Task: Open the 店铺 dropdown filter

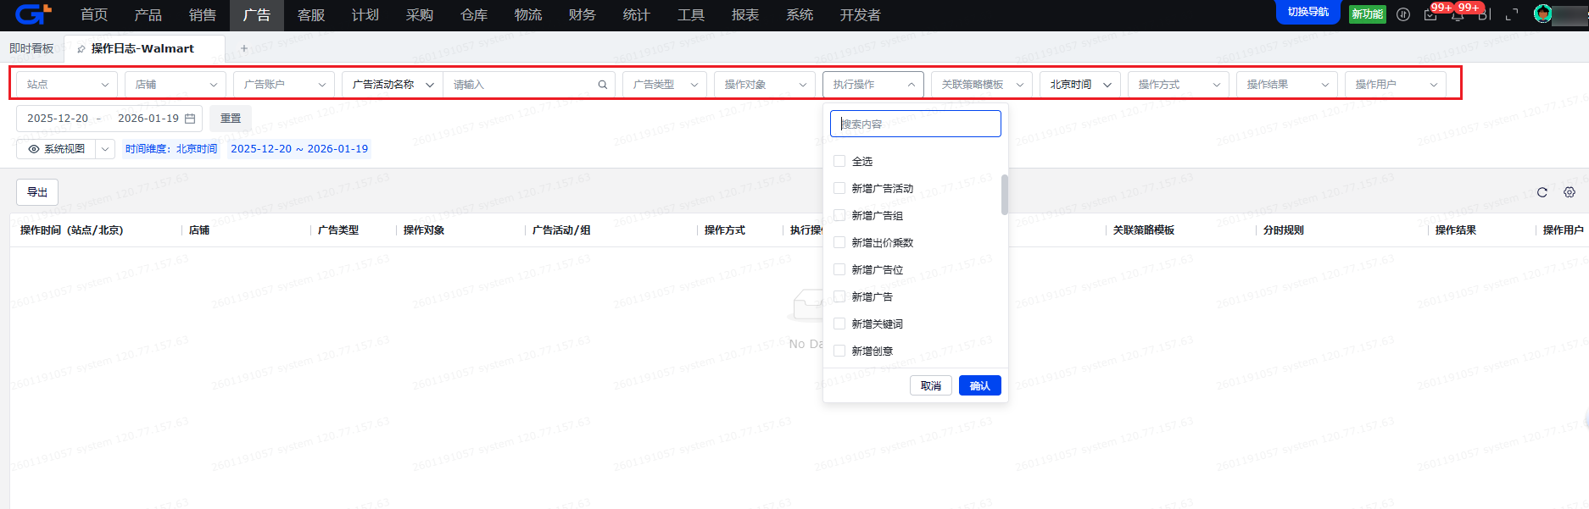Action: pyautogui.click(x=176, y=85)
